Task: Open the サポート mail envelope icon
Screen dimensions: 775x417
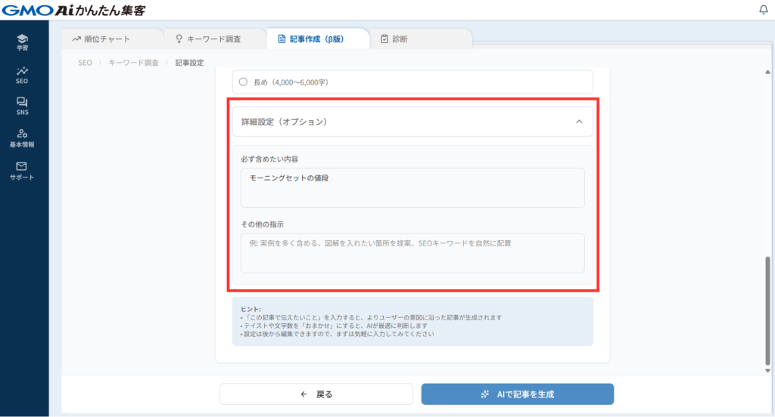Action: (22, 170)
